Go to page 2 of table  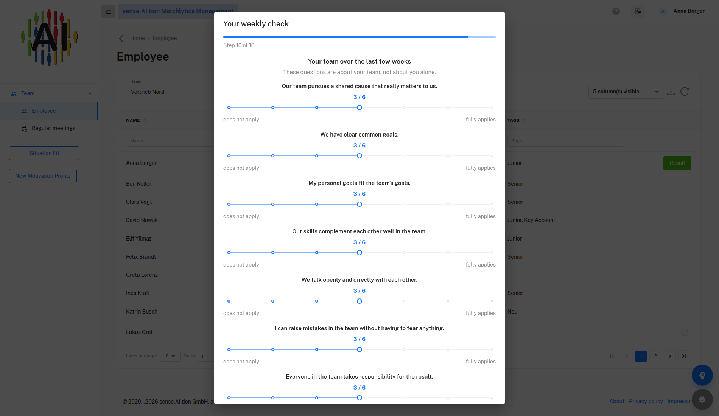(655, 356)
